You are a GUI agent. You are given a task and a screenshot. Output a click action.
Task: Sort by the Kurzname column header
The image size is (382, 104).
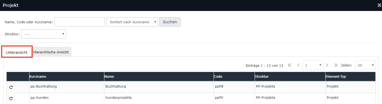(x=67, y=77)
